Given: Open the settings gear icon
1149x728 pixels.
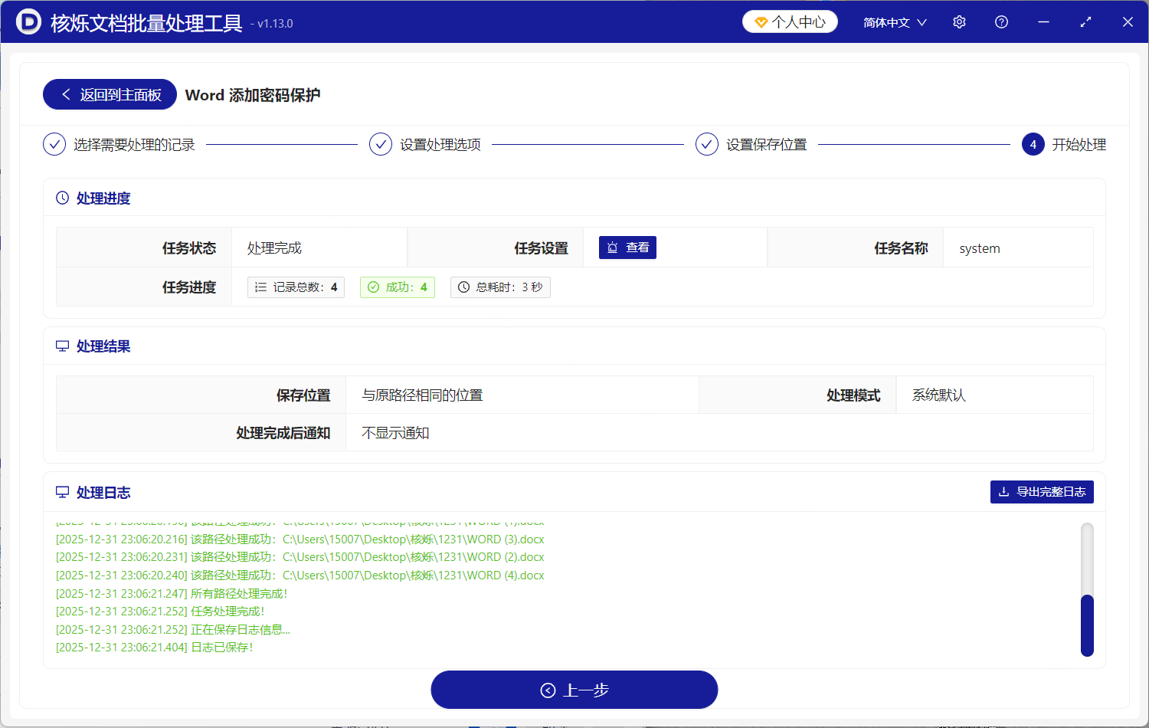Looking at the screenshot, I should pyautogui.click(x=959, y=21).
